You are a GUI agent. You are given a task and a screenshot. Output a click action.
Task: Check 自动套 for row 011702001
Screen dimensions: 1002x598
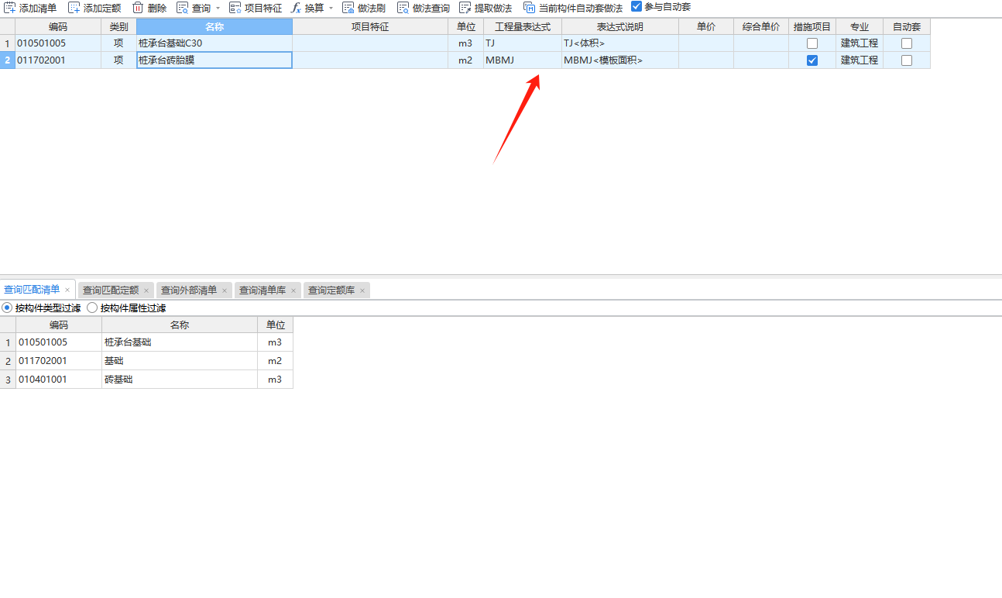907,60
